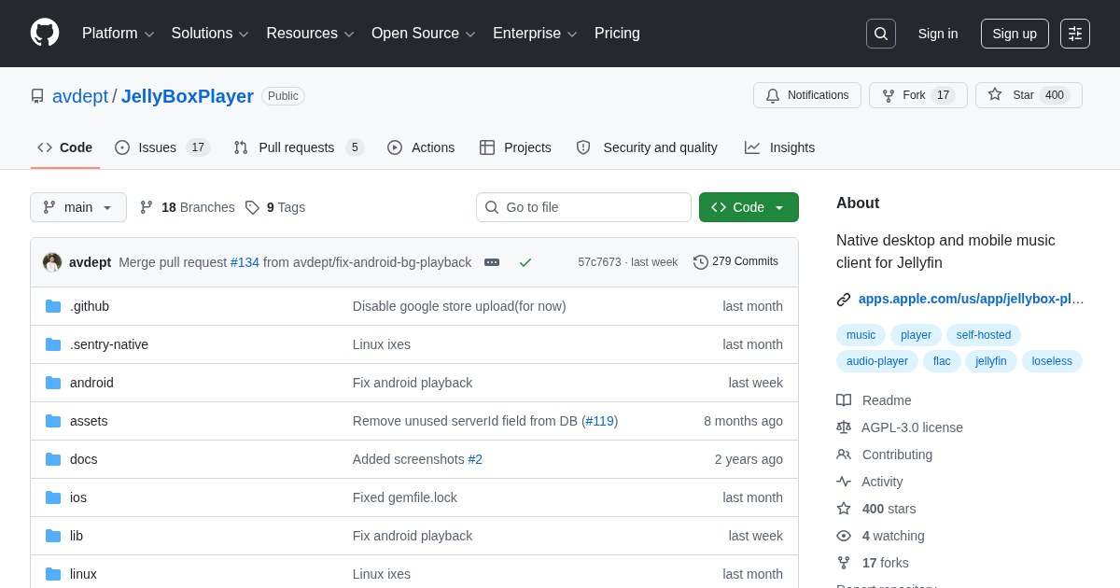1120x588 pixels.
Task: Click avdept's avatar in commit row
Action: (52, 262)
